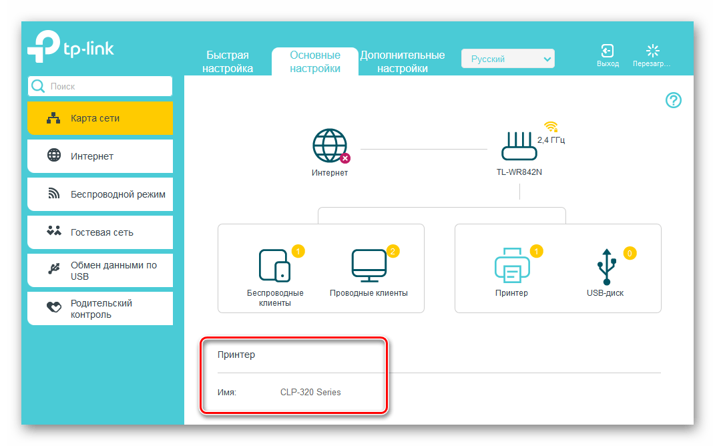
Task: Switch to Дополнительные настройки tab
Action: coord(403,61)
